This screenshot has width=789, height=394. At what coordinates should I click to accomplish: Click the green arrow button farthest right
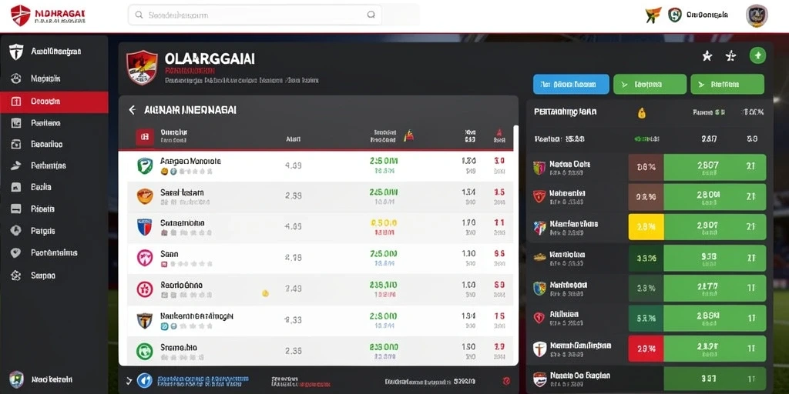(x=727, y=85)
